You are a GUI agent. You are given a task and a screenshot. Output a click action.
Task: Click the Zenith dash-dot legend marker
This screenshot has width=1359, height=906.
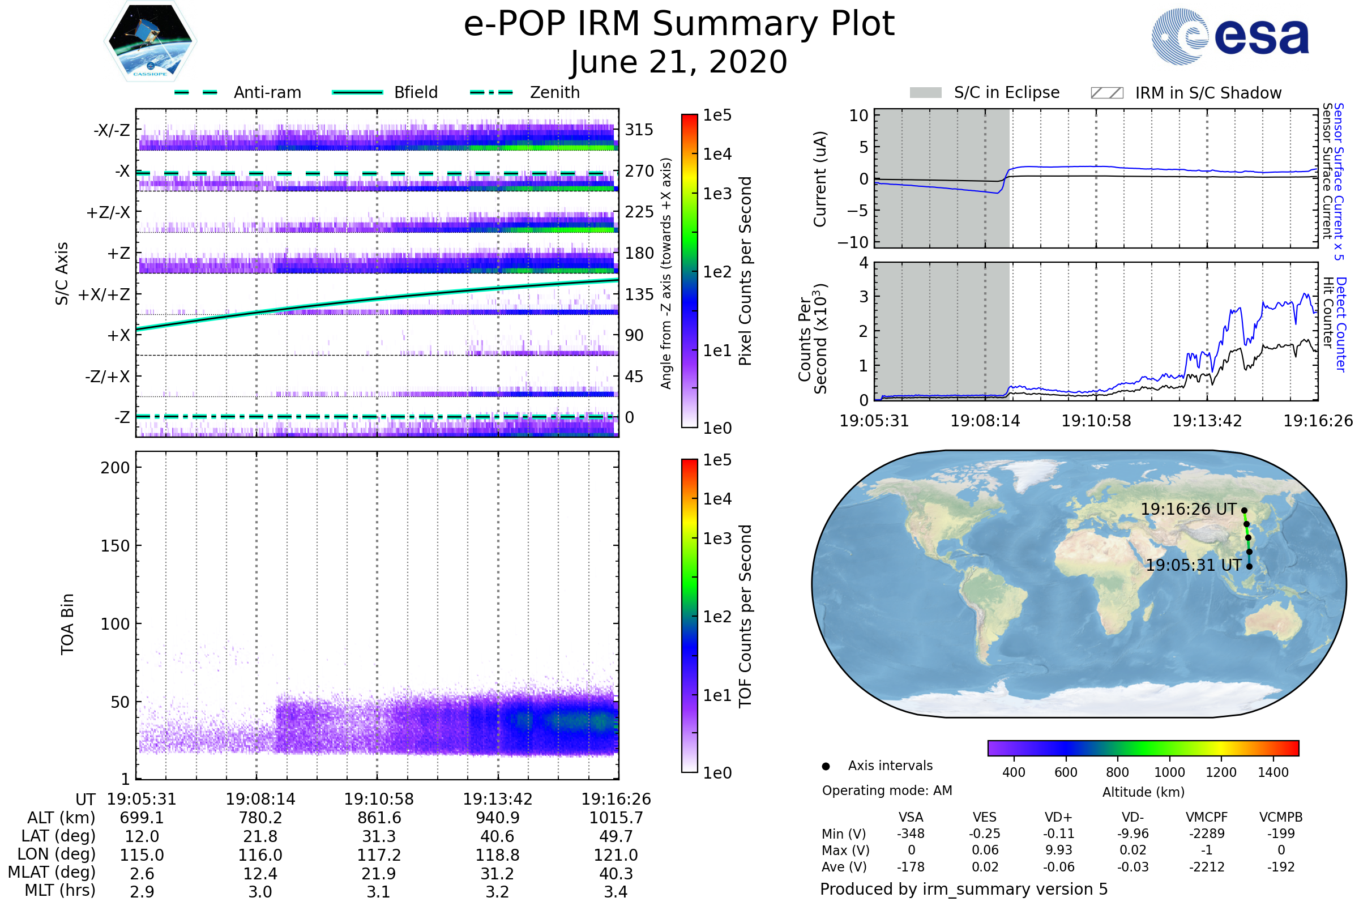pyautogui.click(x=492, y=92)
